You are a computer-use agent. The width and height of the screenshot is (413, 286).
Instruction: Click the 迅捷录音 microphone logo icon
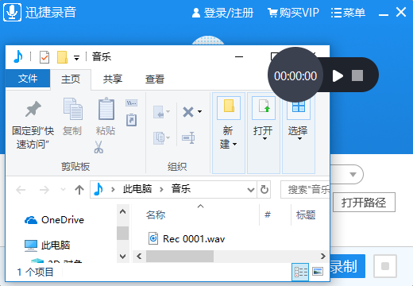coord(12,12)
